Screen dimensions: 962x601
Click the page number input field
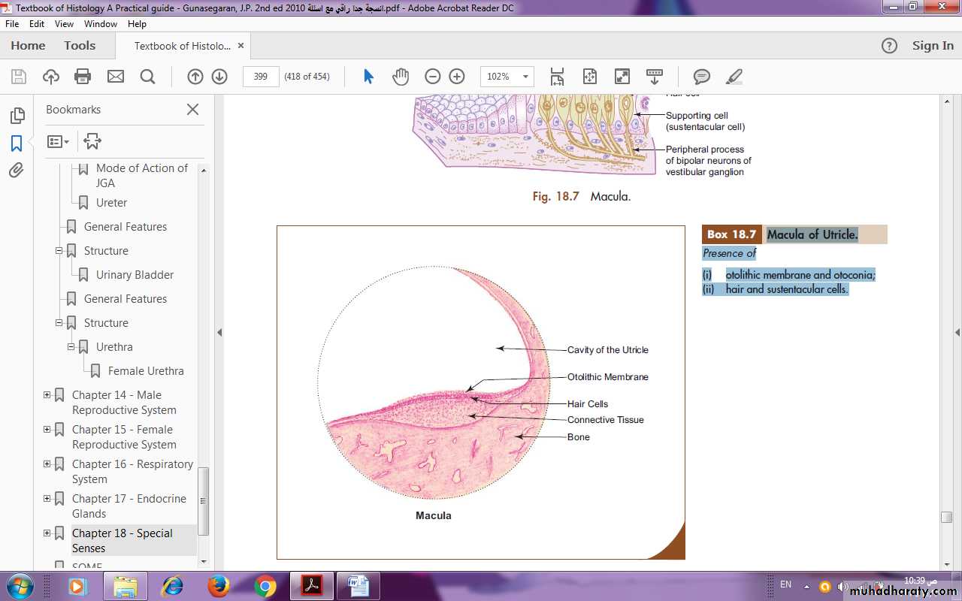[x=261, y=76]
